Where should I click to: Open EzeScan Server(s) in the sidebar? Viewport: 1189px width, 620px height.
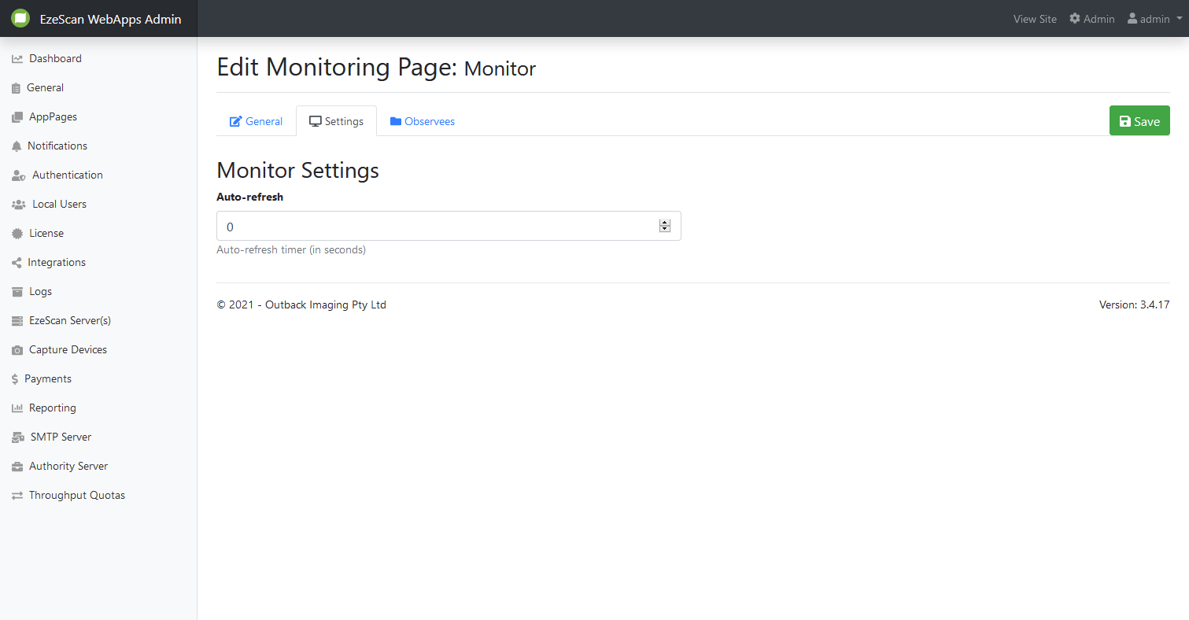click(69, 321)
